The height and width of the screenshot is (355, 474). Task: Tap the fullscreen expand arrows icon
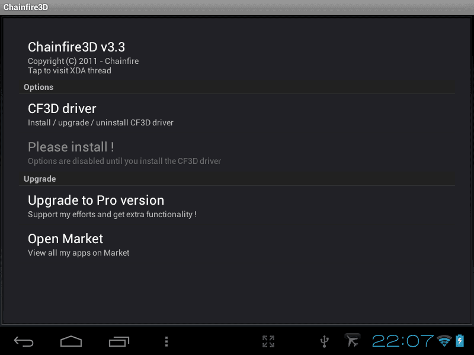tap(268, 341)
